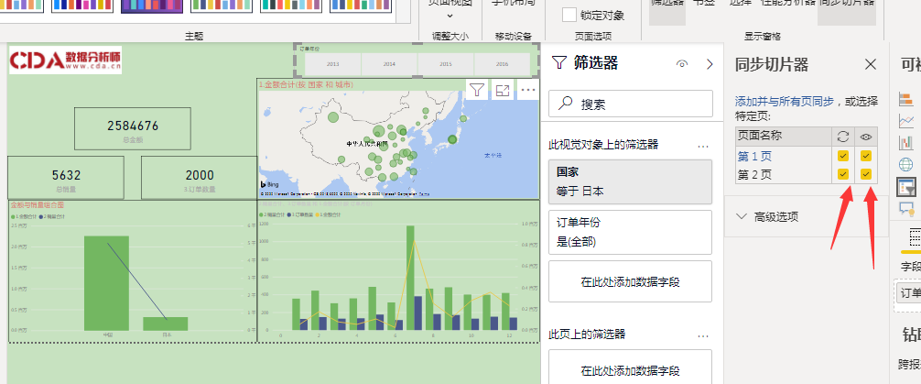This screenshot has width=921, height=384.
Task: Select the clustered column chart visualization icon
Action: click(x=905, y=143)
